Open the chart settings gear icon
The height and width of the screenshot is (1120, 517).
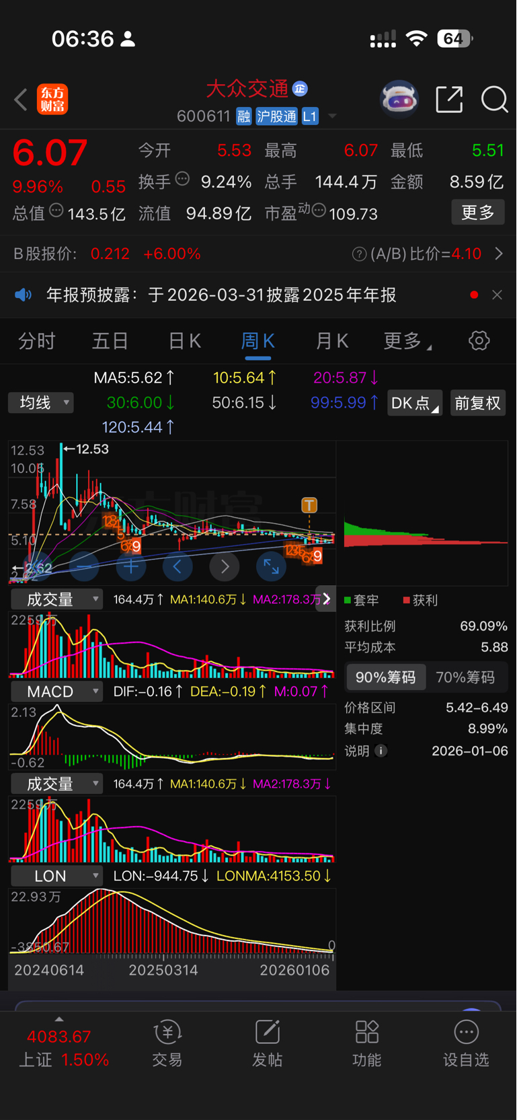click(479, 340)
